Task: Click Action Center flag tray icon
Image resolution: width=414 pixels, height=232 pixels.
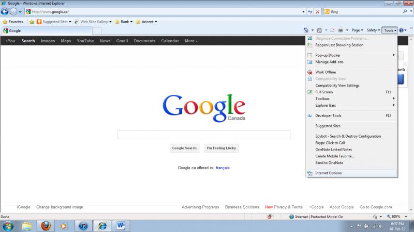Action: click(359, 226)
